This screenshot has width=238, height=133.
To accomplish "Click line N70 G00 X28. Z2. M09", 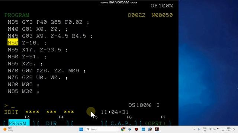I will point(46,71).
